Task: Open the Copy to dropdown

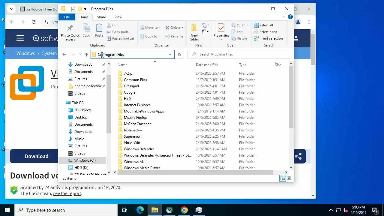Action: coord(150,36)
